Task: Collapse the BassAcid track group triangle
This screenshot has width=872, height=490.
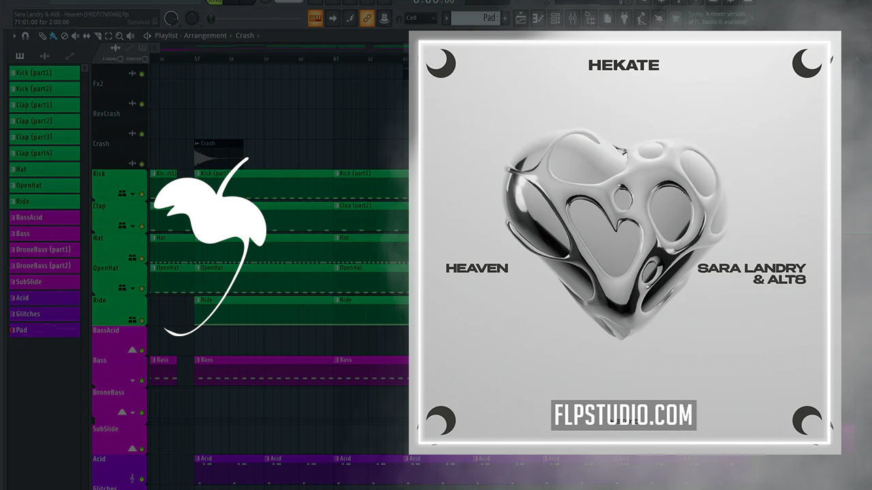Action: coord(132,350)
